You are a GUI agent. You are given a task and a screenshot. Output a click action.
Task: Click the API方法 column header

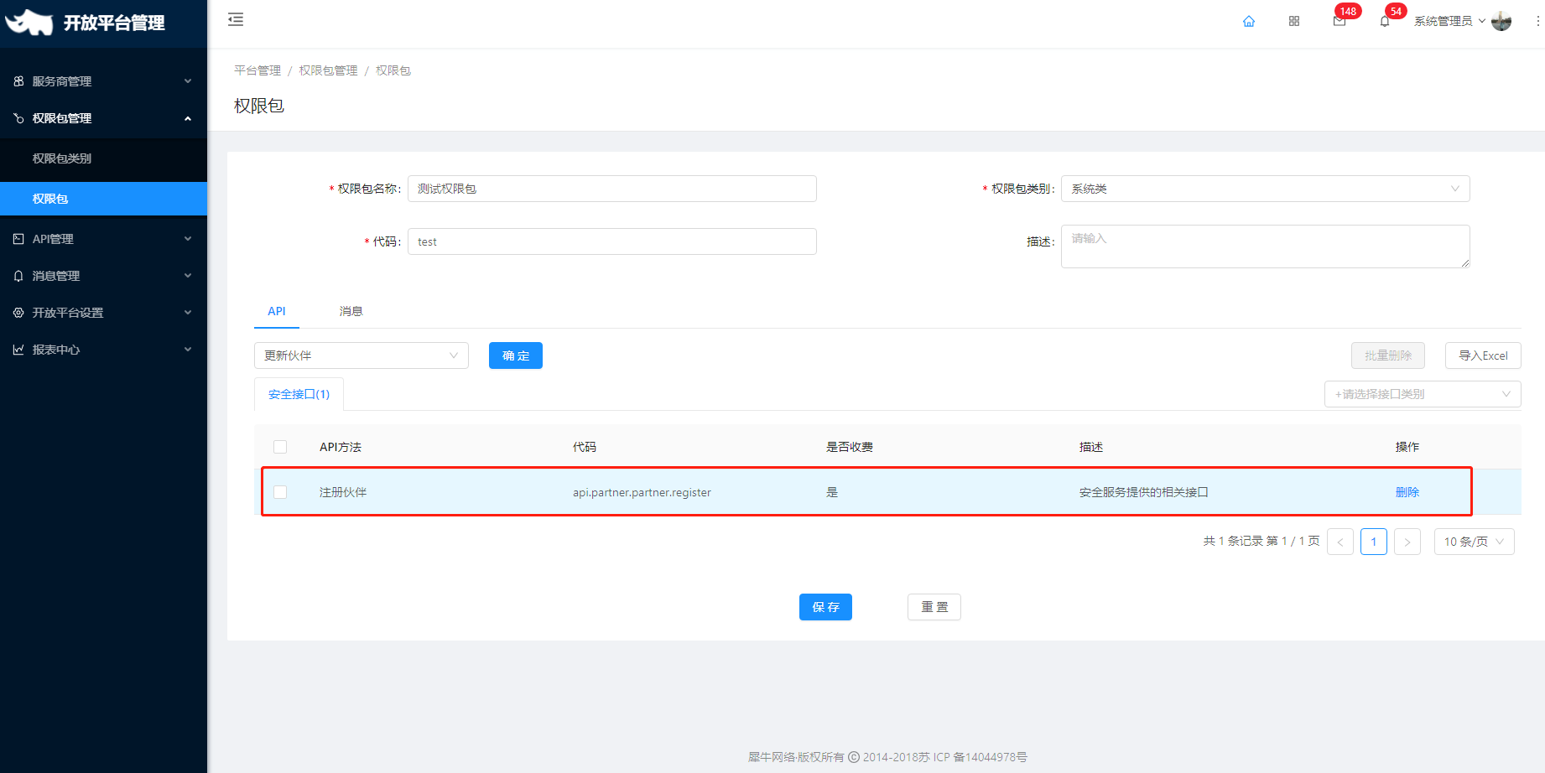pos(341,447)
